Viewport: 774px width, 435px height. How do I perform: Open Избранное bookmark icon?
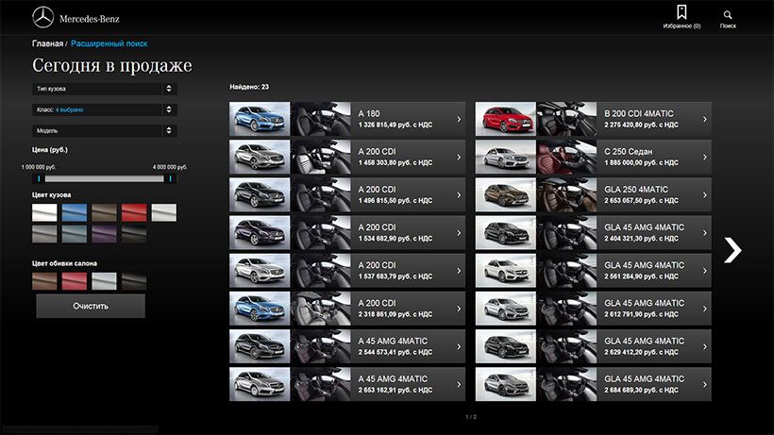click(681, 13)
